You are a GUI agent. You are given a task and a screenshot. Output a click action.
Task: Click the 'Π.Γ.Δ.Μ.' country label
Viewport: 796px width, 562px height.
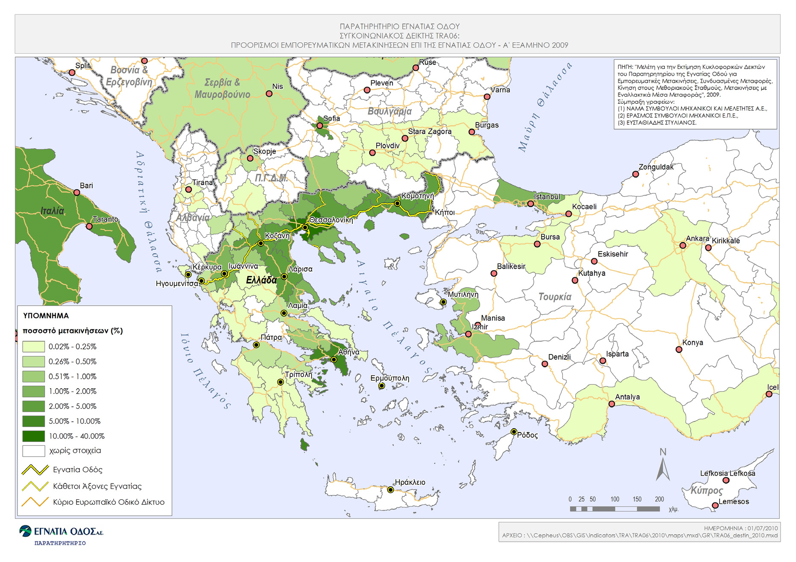[x=271, y=178]
